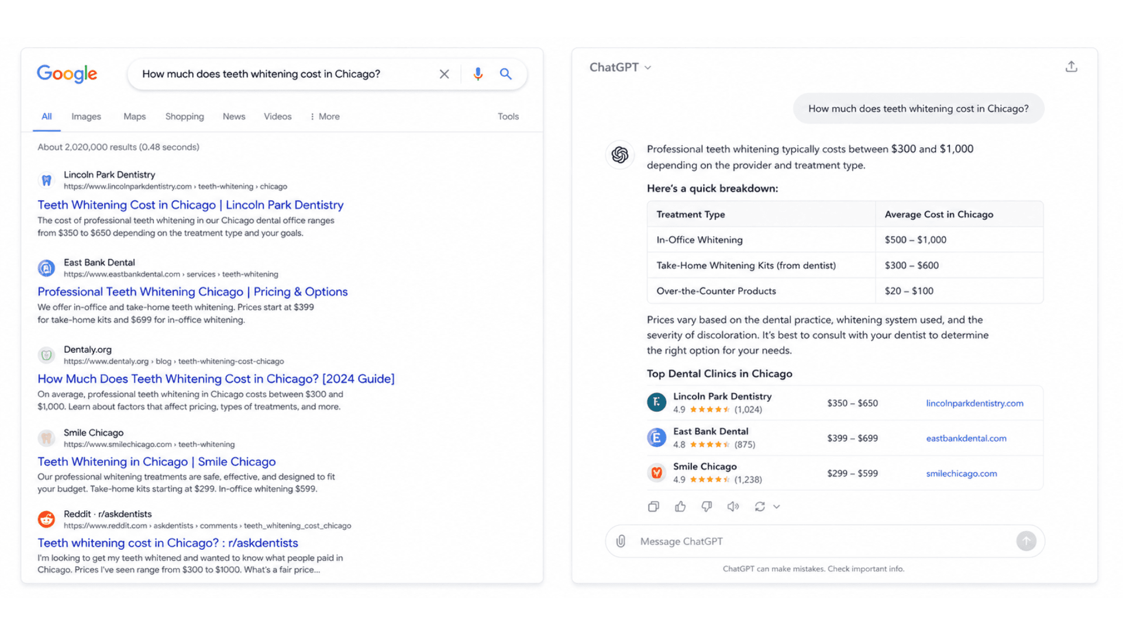Click Smile Chicago favicon in search results
Screen dimensions: 1123x631
[47, 438]
